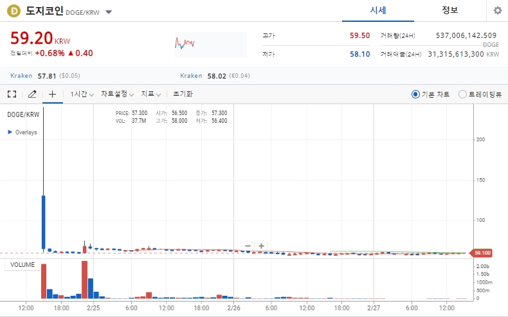
Task: Click the mini price sparkline chart
Action: tap(211, 44)
